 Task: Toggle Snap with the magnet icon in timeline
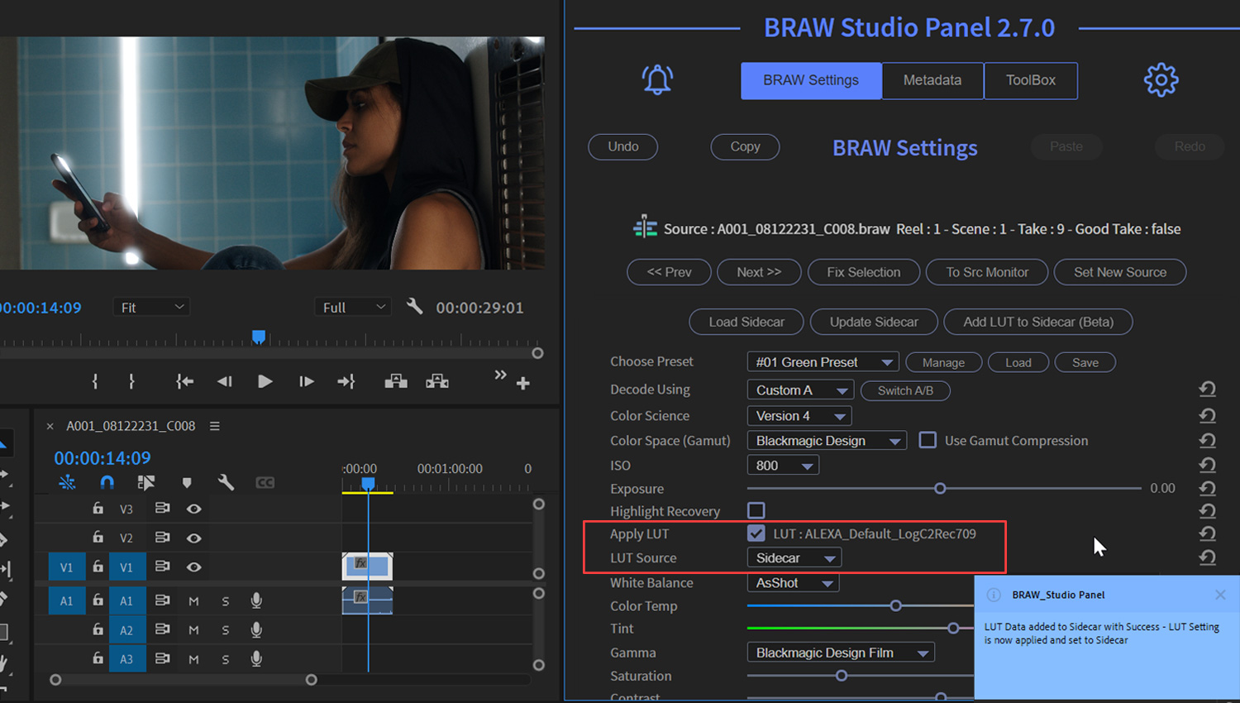click(107, 482)
